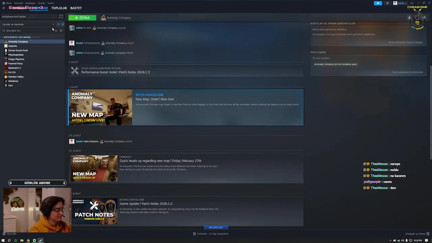Open Windows taskbar search
Image resolution: width=432 pixels, height=243 pixels.
pyautogui.click(x=9, y=241)
